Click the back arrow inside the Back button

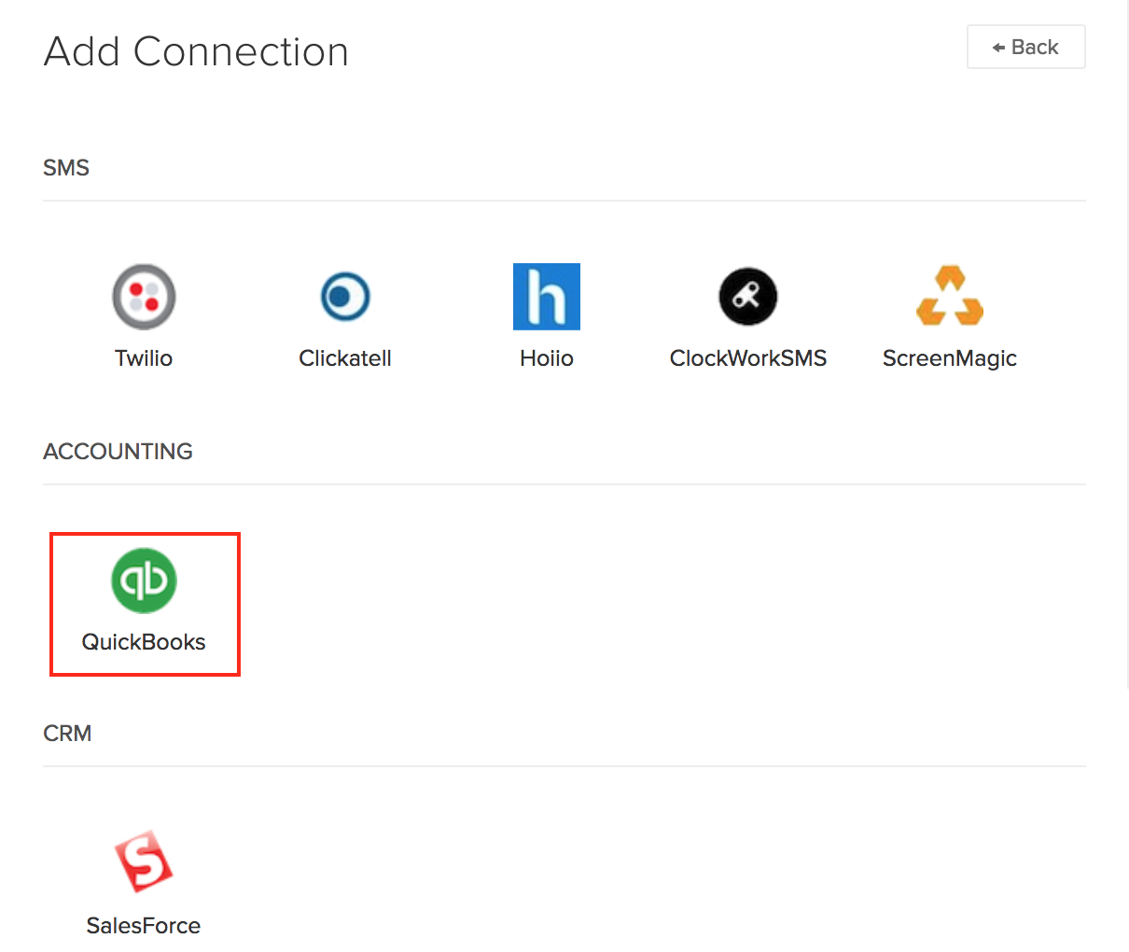click(x=1000, y=46)
